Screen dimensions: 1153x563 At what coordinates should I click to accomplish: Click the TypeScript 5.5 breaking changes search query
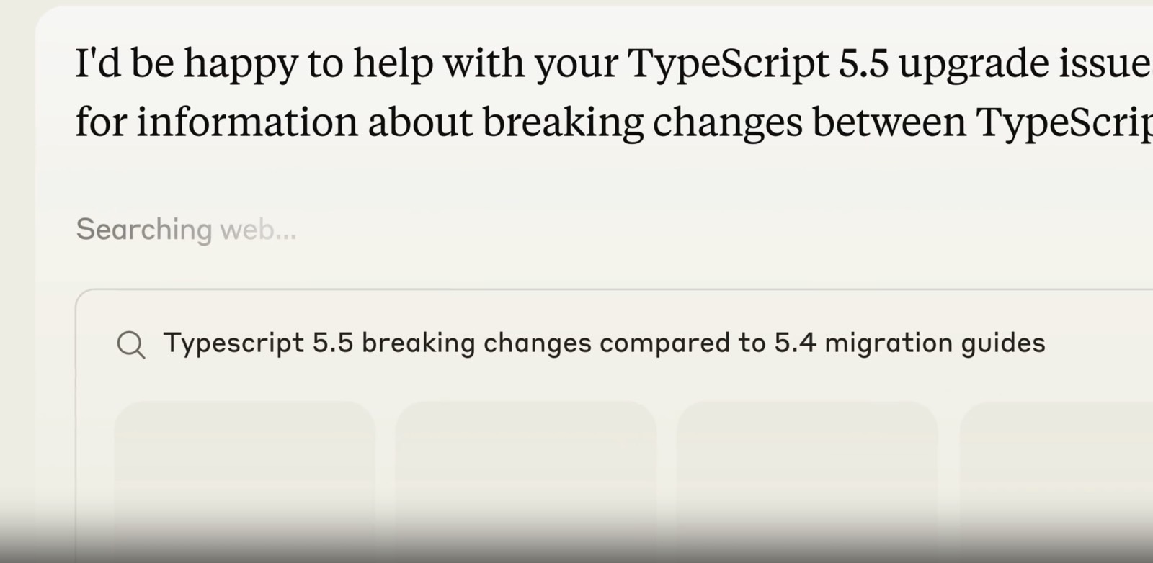click(604, 343)
